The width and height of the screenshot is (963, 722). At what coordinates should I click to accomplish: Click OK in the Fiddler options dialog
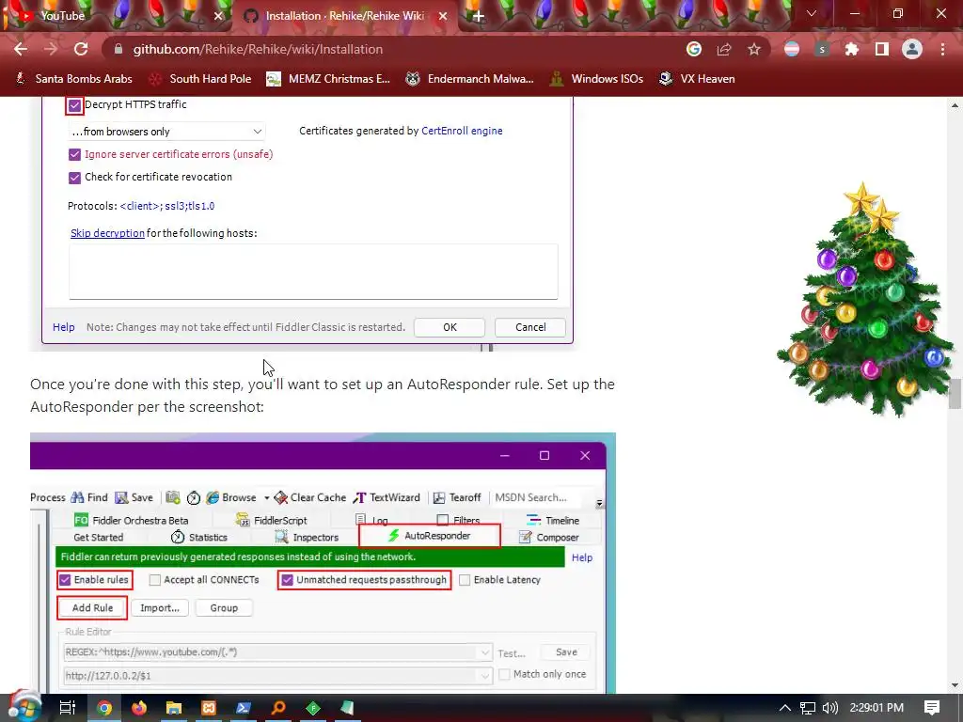(x=450, y=327)
